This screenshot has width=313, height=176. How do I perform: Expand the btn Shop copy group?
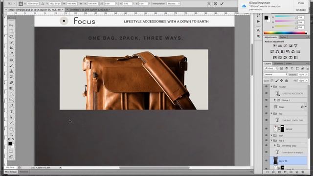click(x=275, y=146)
